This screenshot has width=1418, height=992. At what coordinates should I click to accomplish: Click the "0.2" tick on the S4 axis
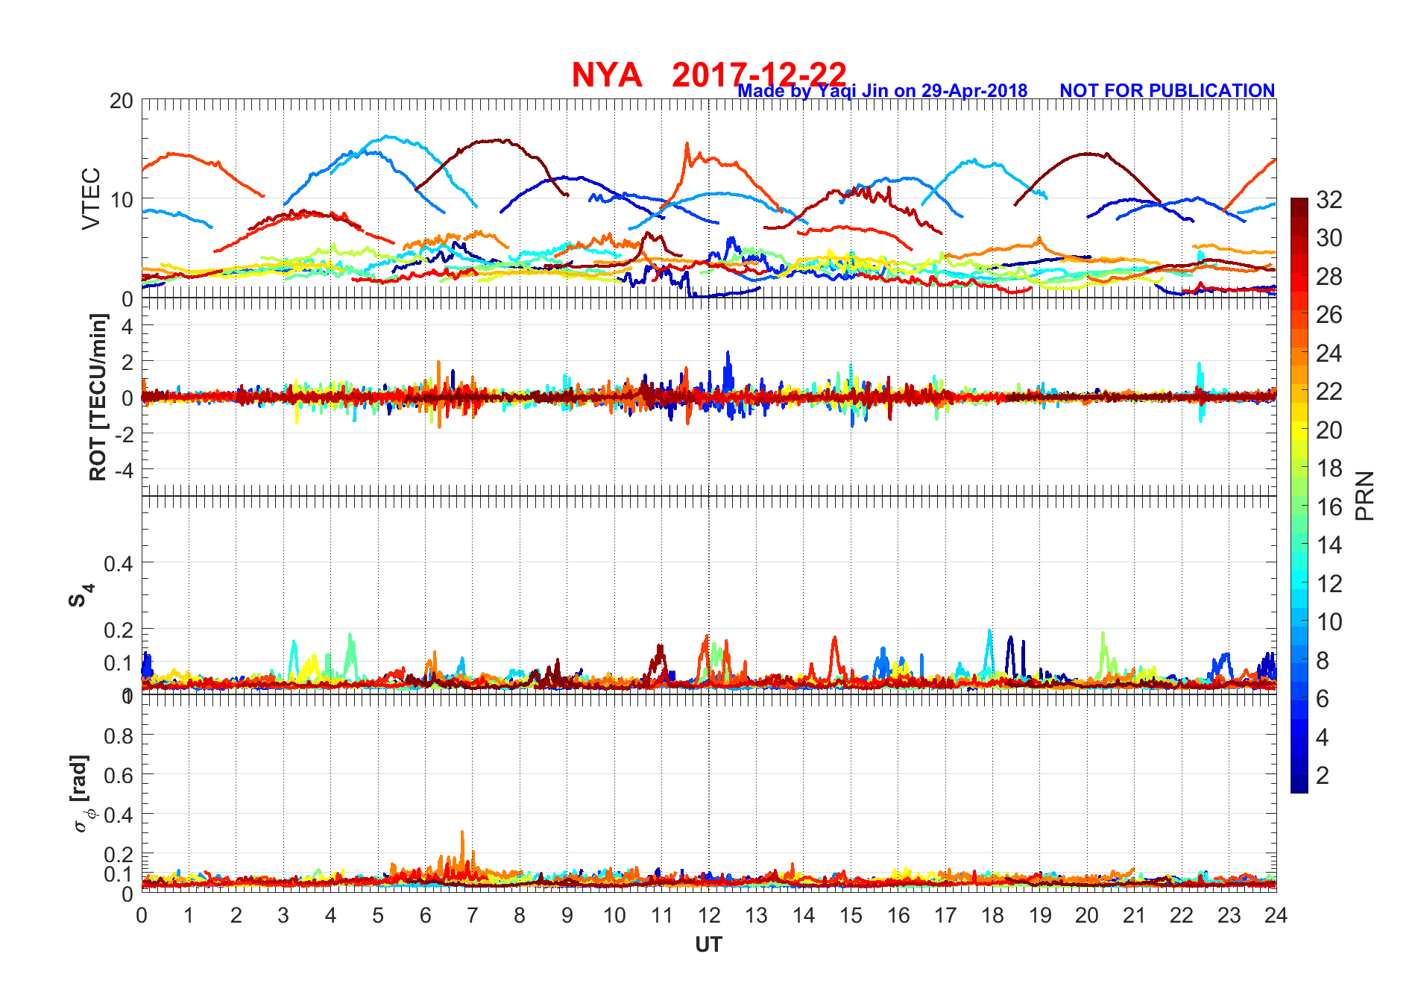tap(119, 630)
